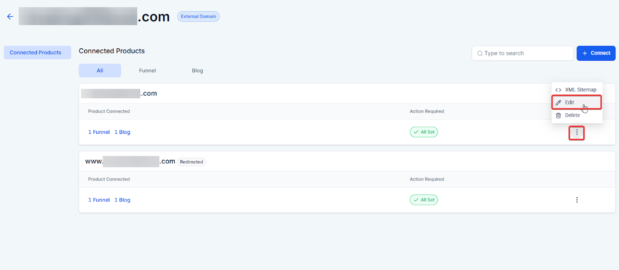The width and height of the screenshot is (619, 270).
Task: Select the All filter tab
Action: pyautogui.click(x=100, y=71)
